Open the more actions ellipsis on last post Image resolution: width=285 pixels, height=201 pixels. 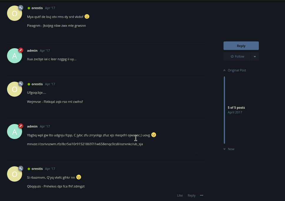201,195
